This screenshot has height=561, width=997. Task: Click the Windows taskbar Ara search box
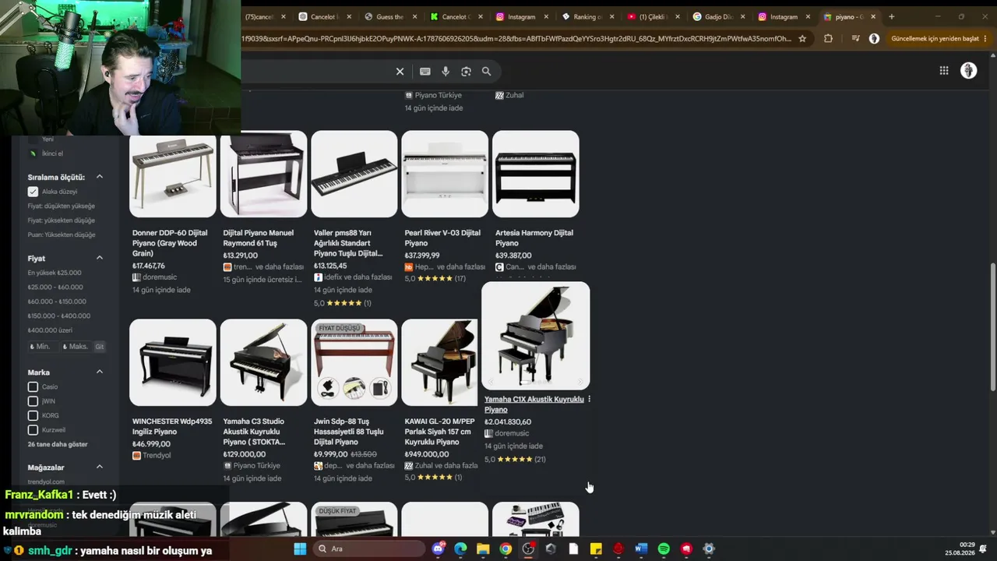pos(368,549)
